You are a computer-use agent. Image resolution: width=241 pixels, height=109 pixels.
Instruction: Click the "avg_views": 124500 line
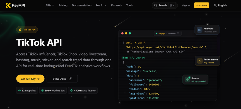click(x=144, y=93)
